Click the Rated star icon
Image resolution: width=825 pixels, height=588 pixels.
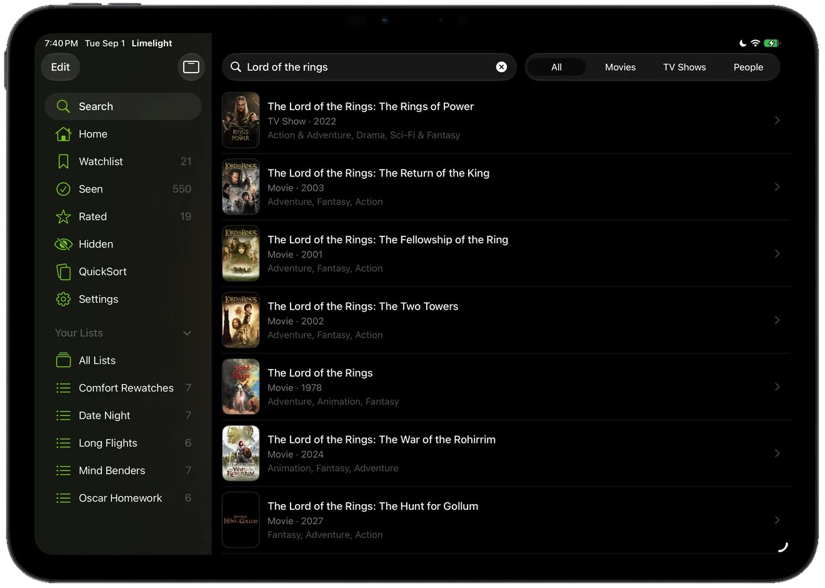click(63, 216)
